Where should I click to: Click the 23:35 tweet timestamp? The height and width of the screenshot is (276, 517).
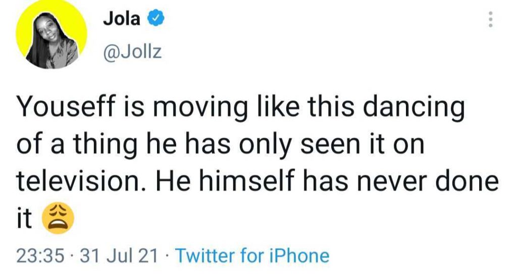pyautogui.click(x=39, y=256)
